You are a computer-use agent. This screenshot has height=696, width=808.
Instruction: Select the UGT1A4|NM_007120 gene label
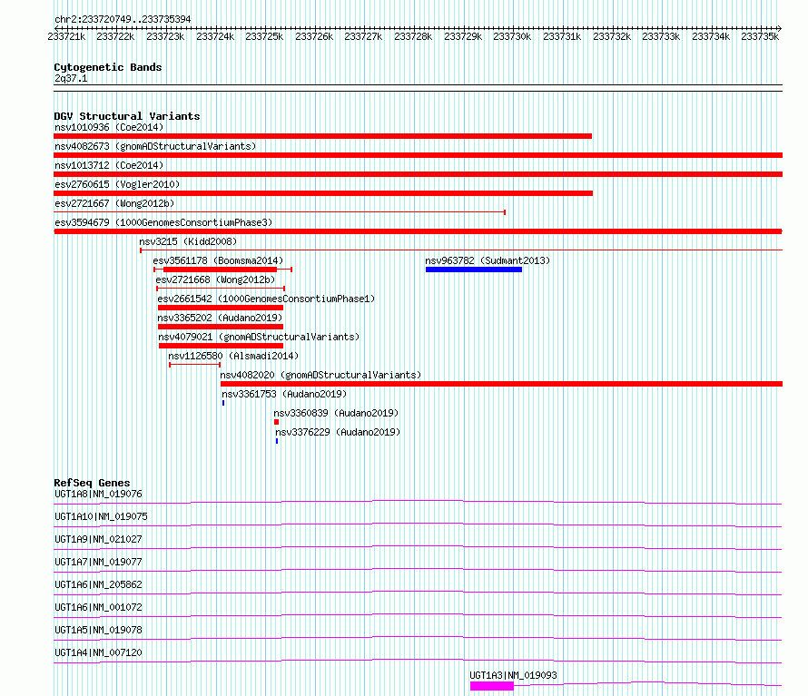98,652
